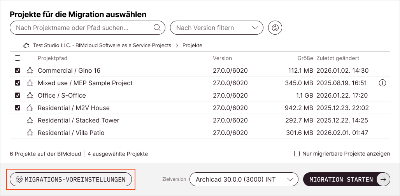This screenshot has width=400, height=196.
Task: Uncheck Mixed use / MEP Sample Project checkbox
Action: (x=18, y=83)
